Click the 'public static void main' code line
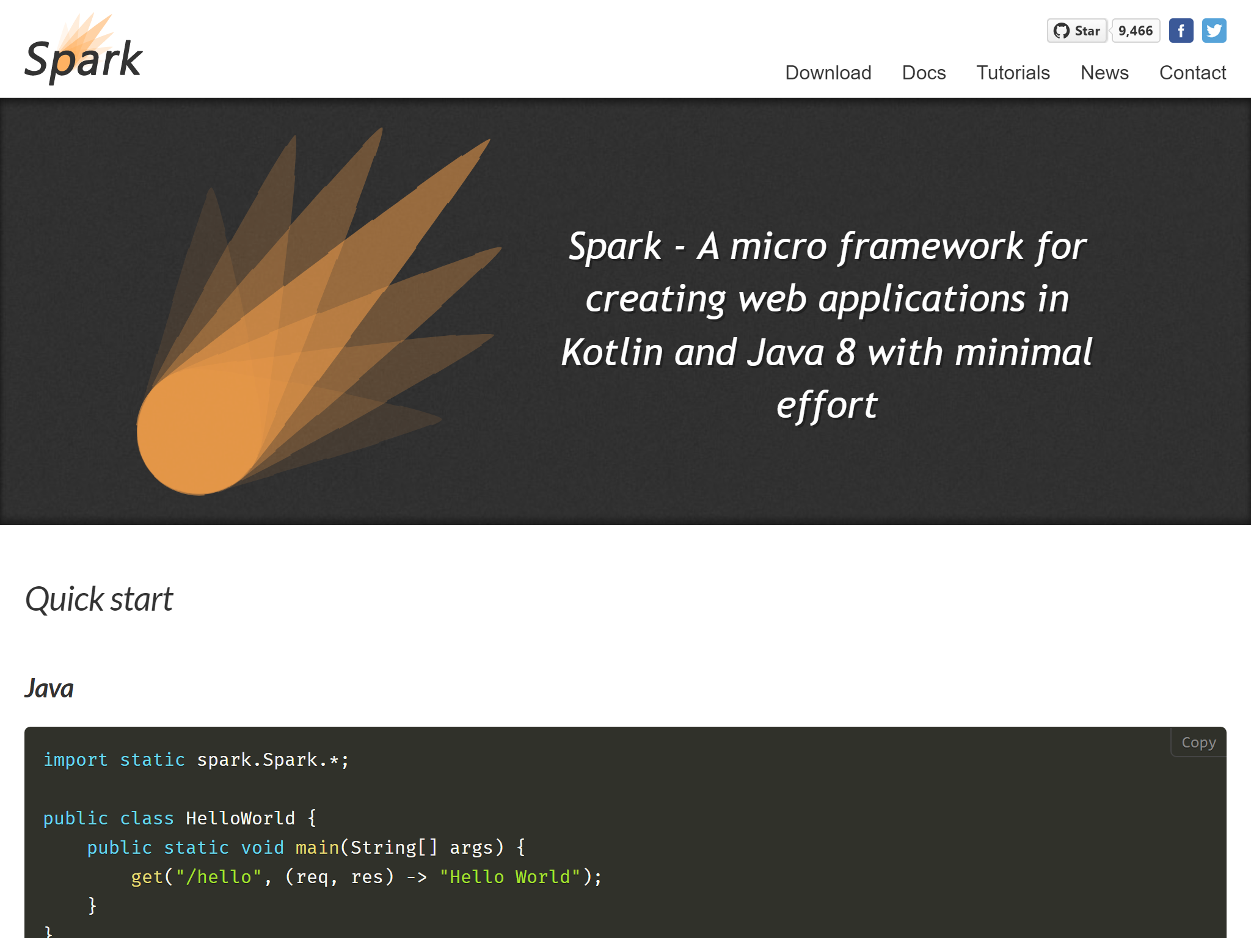Screen dimensions: 1251x938 point(306,848)
